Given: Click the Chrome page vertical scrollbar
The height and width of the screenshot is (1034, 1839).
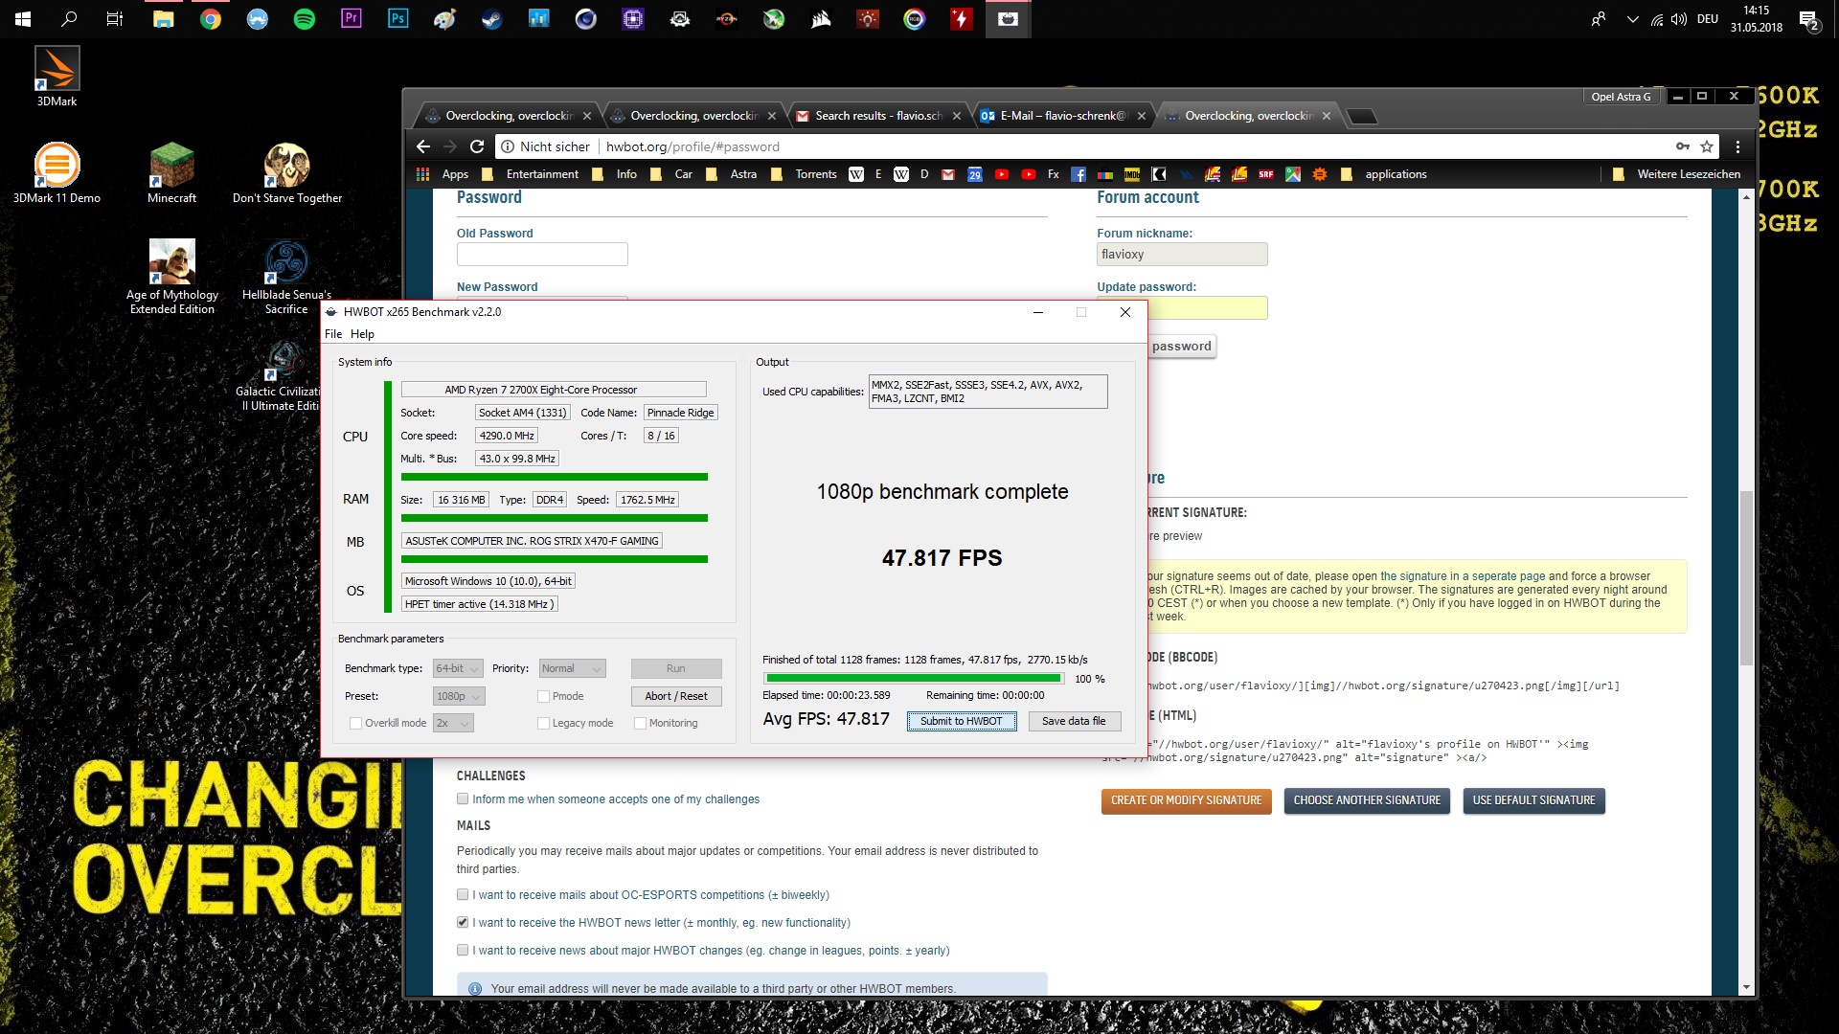Looking at the screenshot, I should (x=1746, y=579).
